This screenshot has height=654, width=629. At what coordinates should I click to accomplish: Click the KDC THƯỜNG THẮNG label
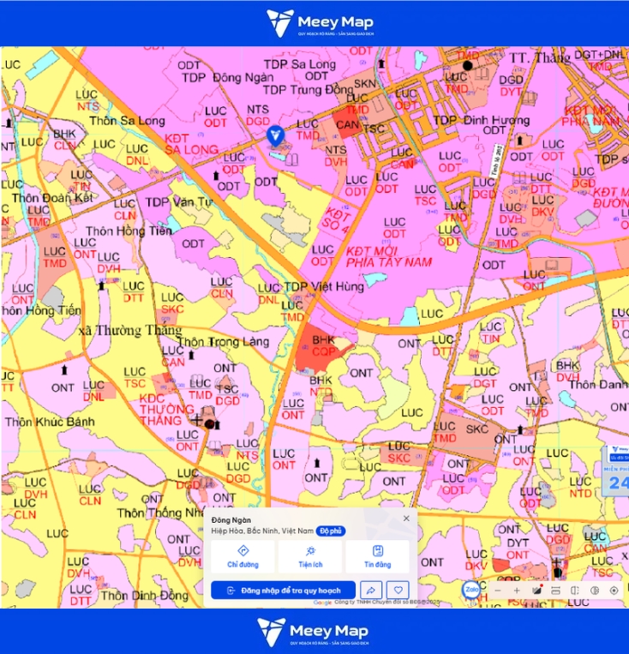pyautogui.click(x=166, y=409)
